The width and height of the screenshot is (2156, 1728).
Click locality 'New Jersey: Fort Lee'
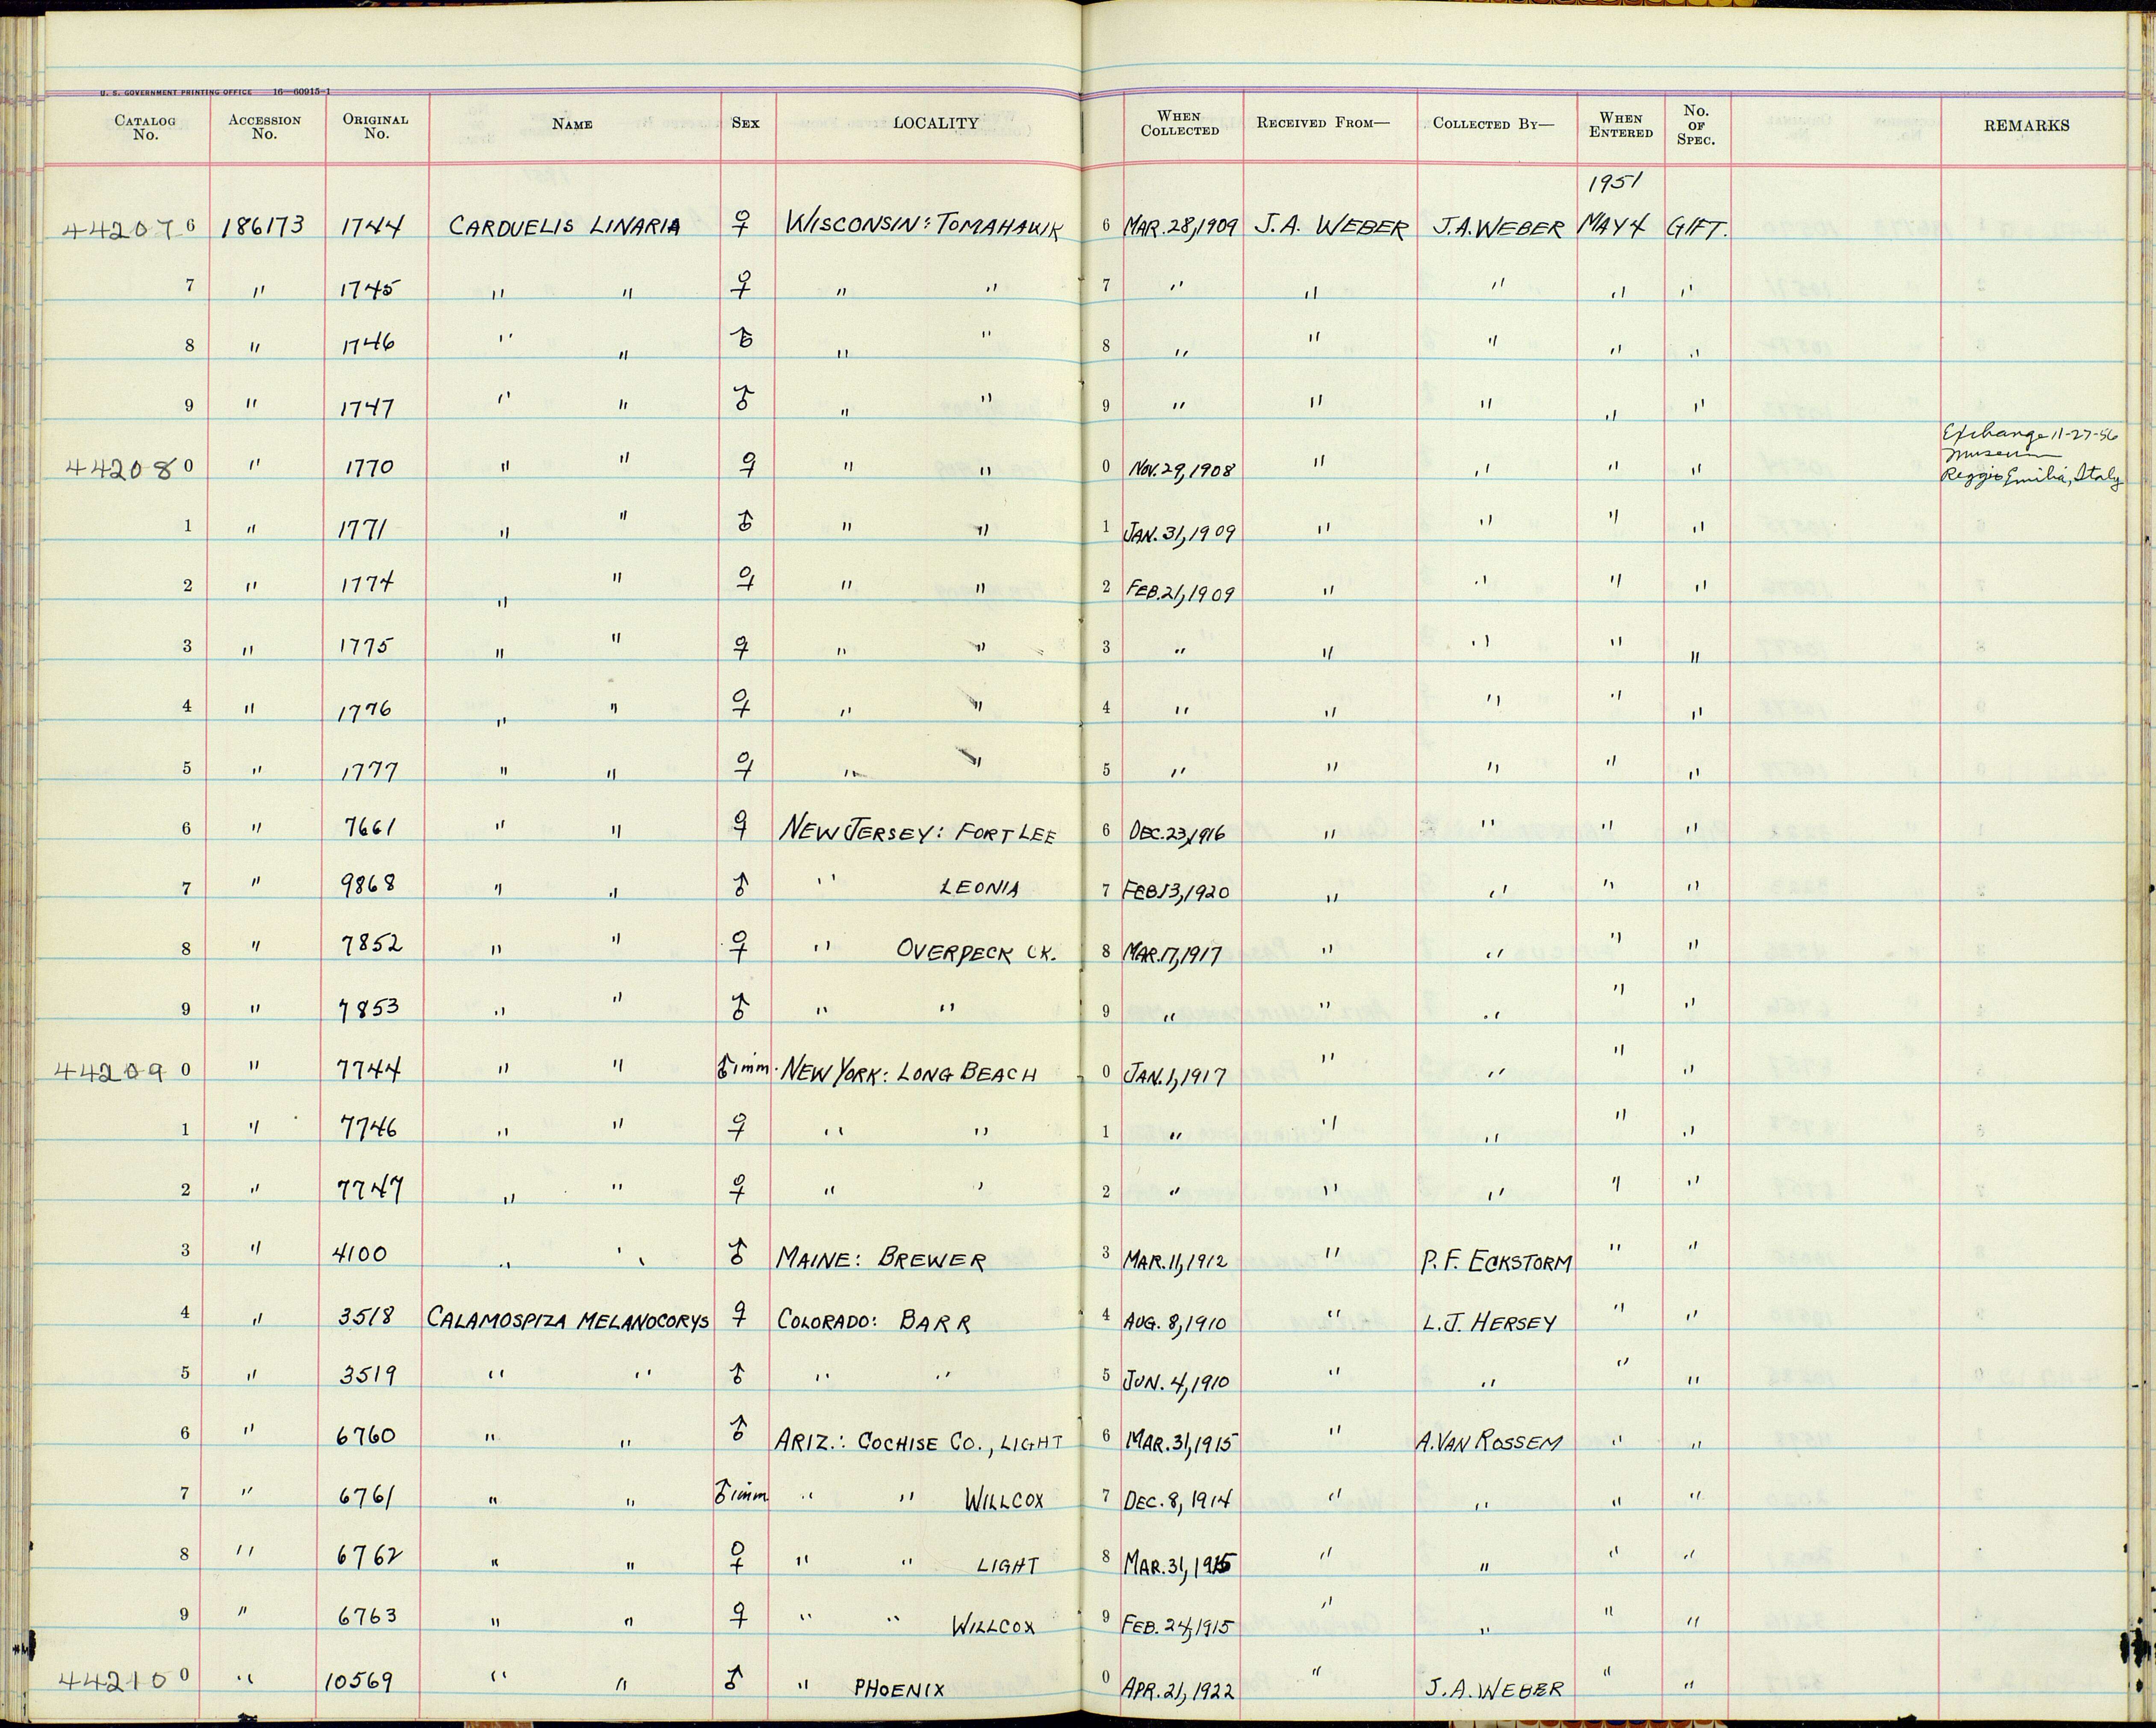[916, 832]
